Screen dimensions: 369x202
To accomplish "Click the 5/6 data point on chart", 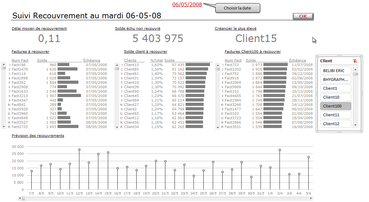I will [x=309, y=157].
